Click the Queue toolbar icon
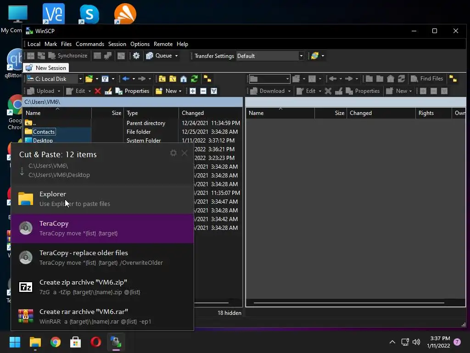 coord(150,56)
